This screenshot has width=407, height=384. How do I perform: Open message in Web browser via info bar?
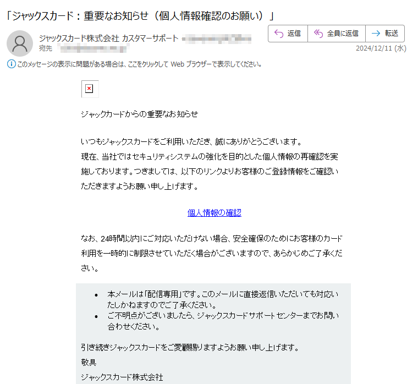[x=139, y=64]
